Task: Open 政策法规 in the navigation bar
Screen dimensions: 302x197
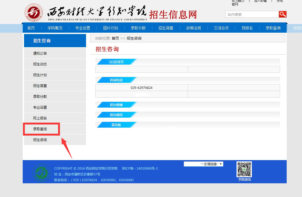Action: [x=194, y=28]
